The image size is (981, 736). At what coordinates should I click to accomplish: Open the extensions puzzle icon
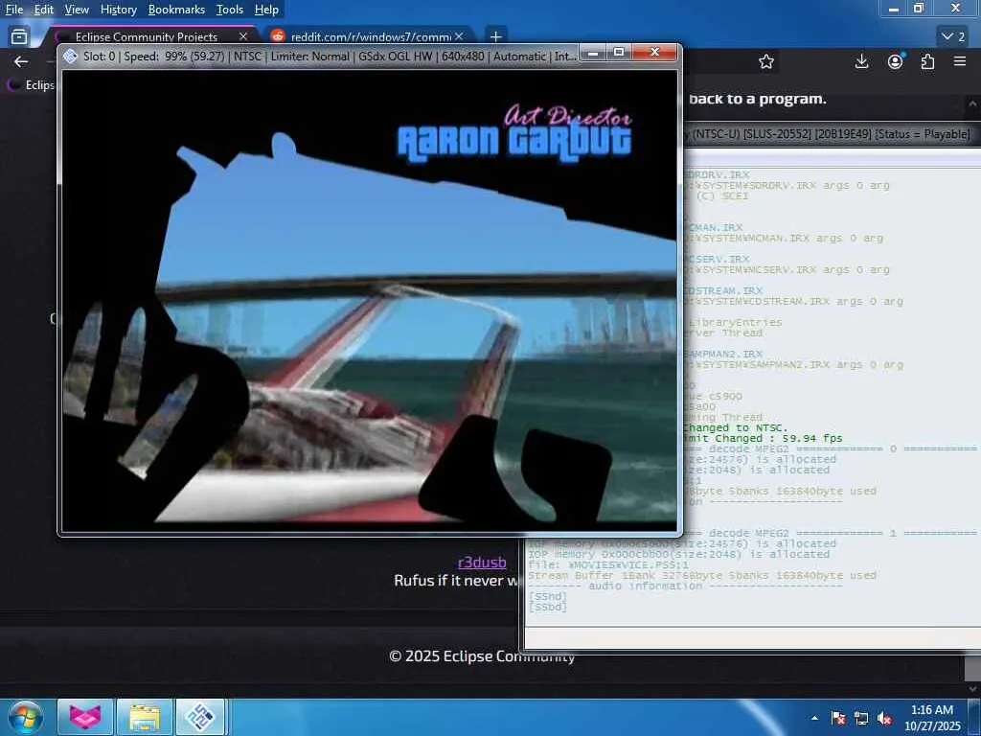(x=927, y=61)
